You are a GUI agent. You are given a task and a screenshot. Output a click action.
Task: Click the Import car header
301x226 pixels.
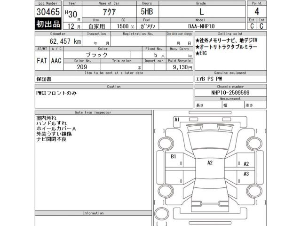[154, 61]
